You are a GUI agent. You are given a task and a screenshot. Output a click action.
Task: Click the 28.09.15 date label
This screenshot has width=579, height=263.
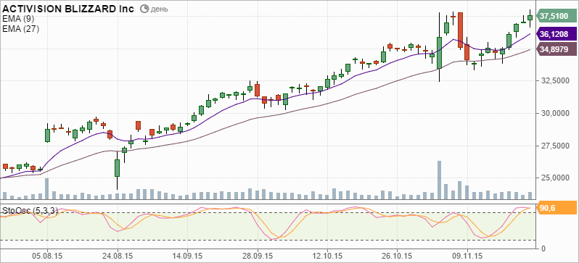(x=258, y=255)
